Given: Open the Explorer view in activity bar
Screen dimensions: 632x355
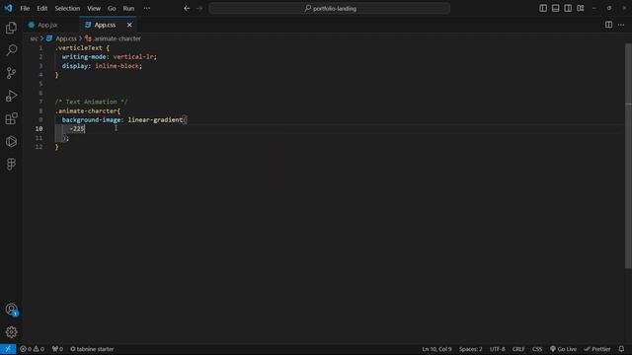Looking at the screenshot, I should point(11,28).
